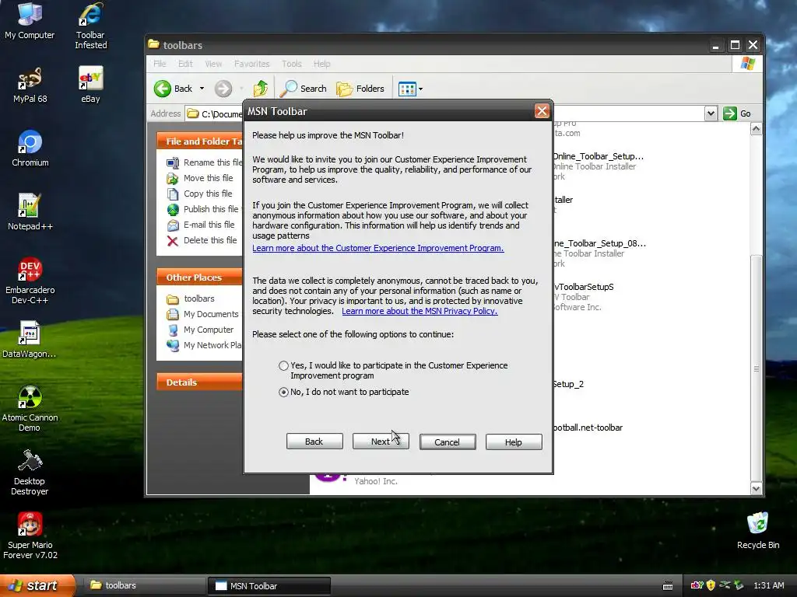This screenshot has height=597, width=797.
Task: Click Delete this file task
Action: coord(202,241)
